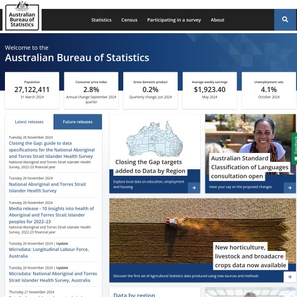
Task: Open Closing the Gap guide link
Action: (51, 149)
